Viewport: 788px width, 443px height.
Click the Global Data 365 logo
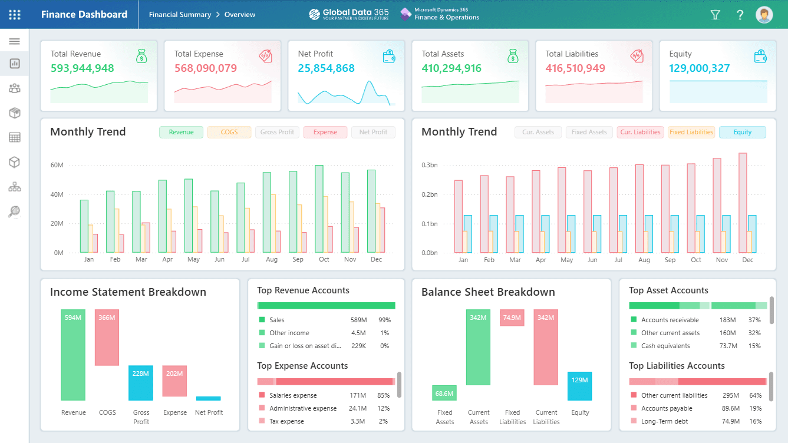point(349,15)
